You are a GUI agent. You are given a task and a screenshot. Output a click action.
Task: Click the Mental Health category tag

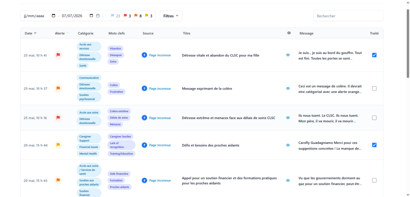pyautogui.click(x=88, y=154)
